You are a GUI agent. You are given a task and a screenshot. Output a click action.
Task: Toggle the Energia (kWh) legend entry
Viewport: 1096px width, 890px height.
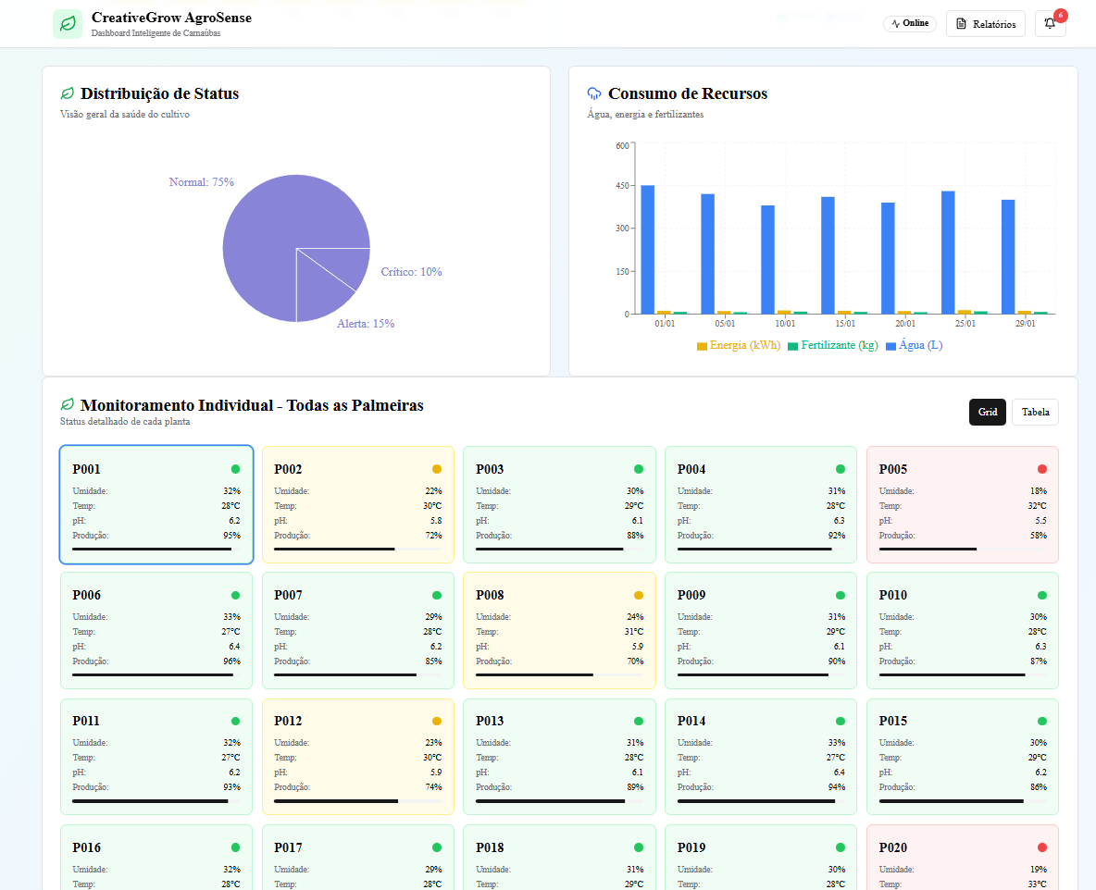[x=738, y=346]
